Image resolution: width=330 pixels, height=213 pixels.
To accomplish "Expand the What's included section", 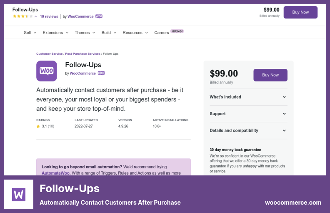I will pyautogui.click(x=248, y=97).
